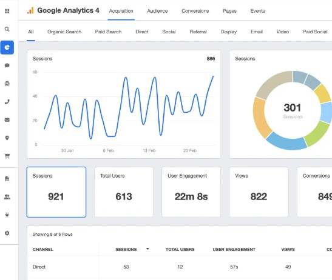Click the 'Showing 8 of 8 Rows' text
The width and height of the screenshot is (332, 280).
pyautogui.click(x=53, y=235)
